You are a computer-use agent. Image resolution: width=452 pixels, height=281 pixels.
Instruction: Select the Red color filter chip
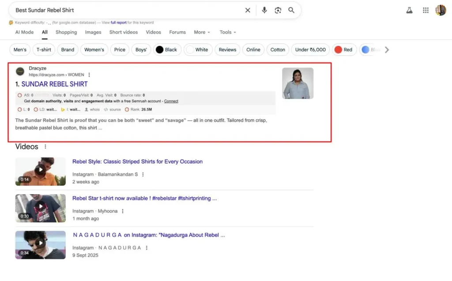point(344,50)
